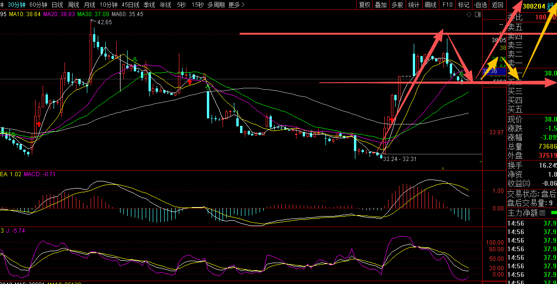Screen dimensions: 557x284
Task: Select the 年线 yearly period
Action: 165,5
